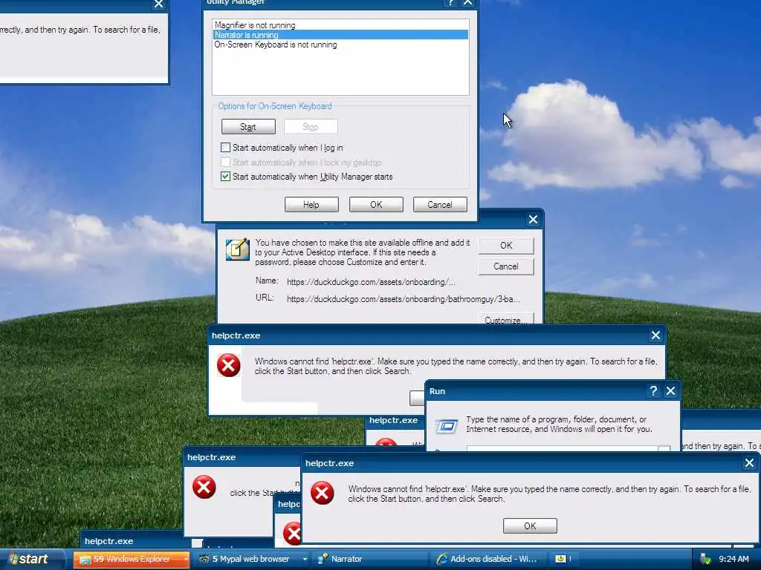Switch to Narrator from the taskbar
761x570 pixels.
[370, 559]
